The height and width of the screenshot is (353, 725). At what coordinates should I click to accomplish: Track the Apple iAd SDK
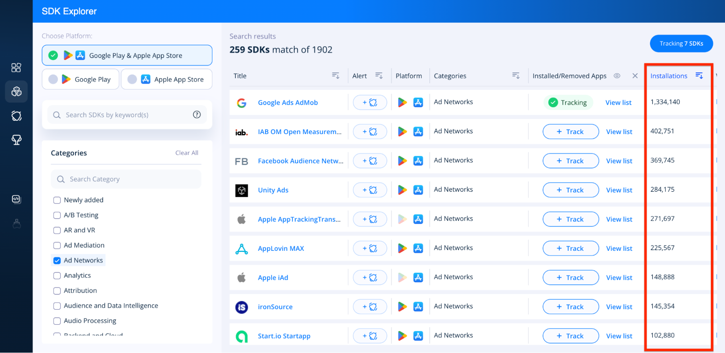click(570, 278)
